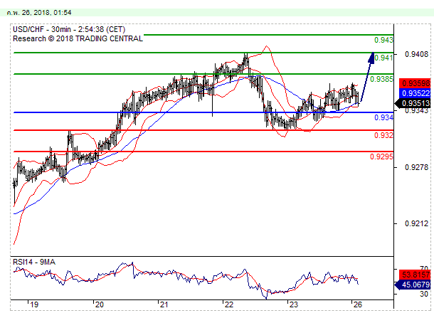The height and width of the screenshot is (313, 434).
Task: Click the red 53.8157 RSI value tag
Action: (415, 275)
